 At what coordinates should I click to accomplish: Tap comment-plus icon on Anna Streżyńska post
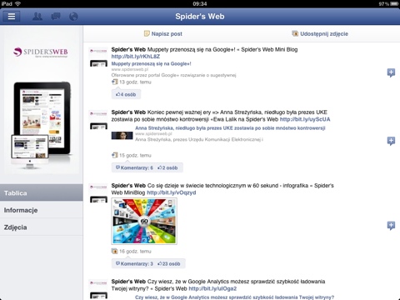391,141
